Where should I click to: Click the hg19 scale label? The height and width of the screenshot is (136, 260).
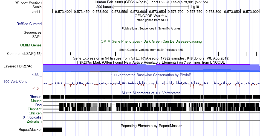click(195, 7)
